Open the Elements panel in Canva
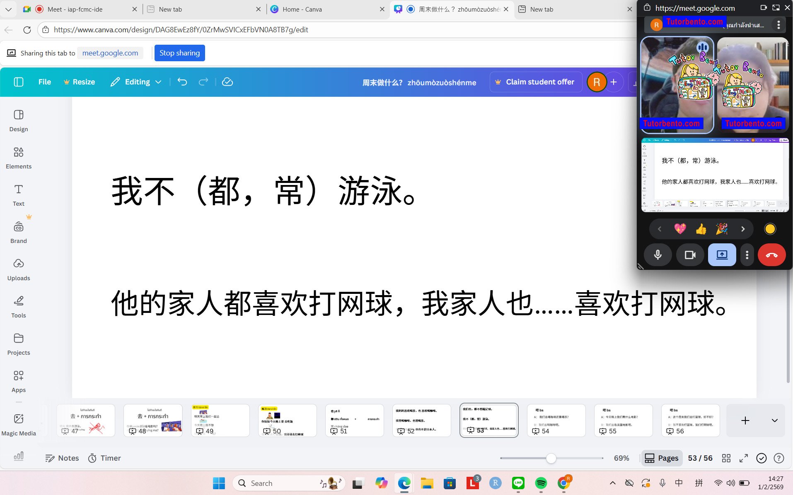The height and width of the screenshot is (495, 793). [x=18, y=158]
